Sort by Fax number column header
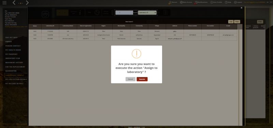Screen dimensions: 273x128 [210, 26]
